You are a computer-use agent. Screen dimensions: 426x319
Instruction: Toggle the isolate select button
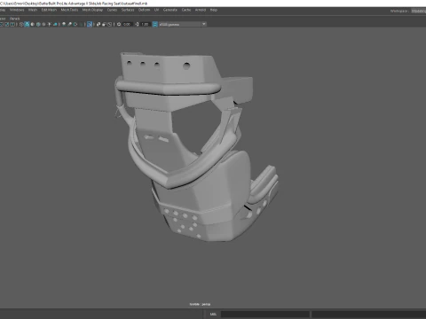[x=90, y=24]
